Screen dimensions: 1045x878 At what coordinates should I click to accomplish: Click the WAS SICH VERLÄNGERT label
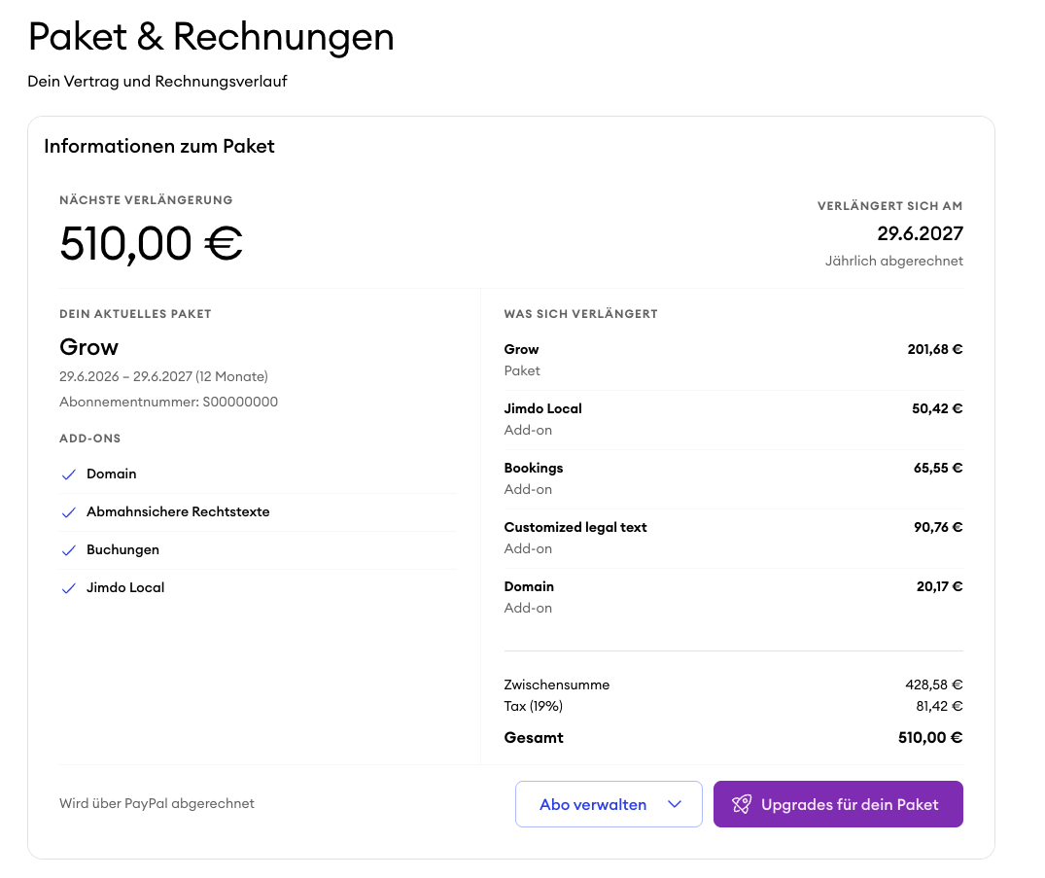580,314
